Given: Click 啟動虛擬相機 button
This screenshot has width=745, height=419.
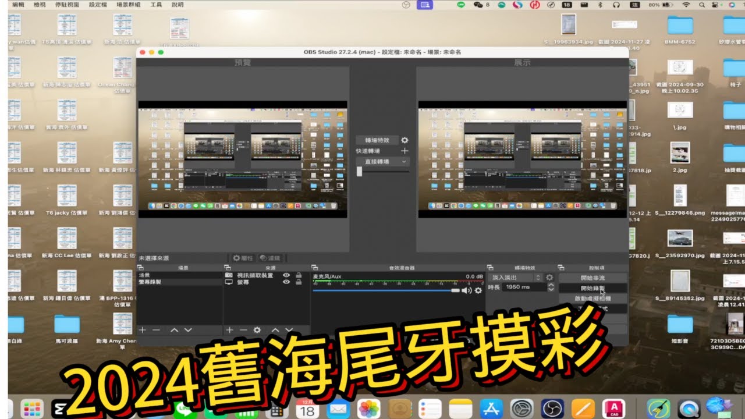Looking at the screenshot, I should pyautogui.click(x=593, y=299).
